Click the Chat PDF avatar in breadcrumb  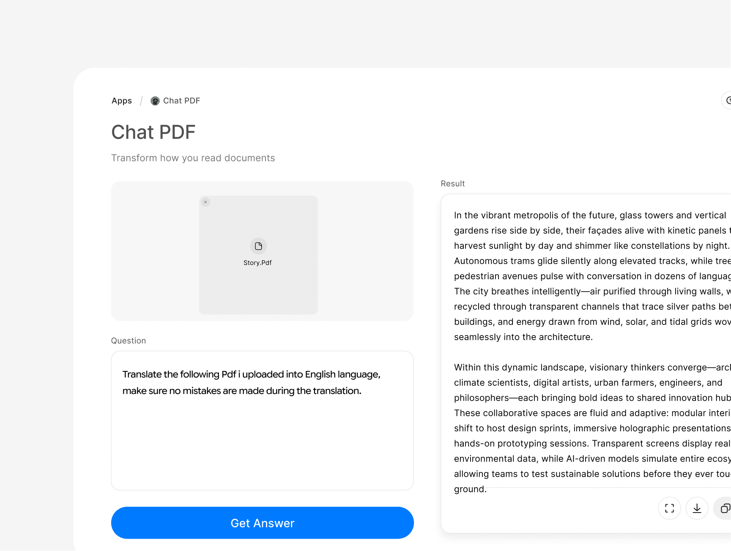[x=155, y=101]
